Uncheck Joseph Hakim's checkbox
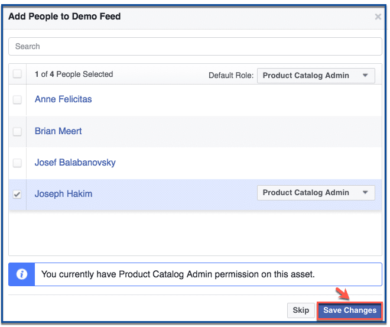The image size is (390, 327). tap(17, 194)
